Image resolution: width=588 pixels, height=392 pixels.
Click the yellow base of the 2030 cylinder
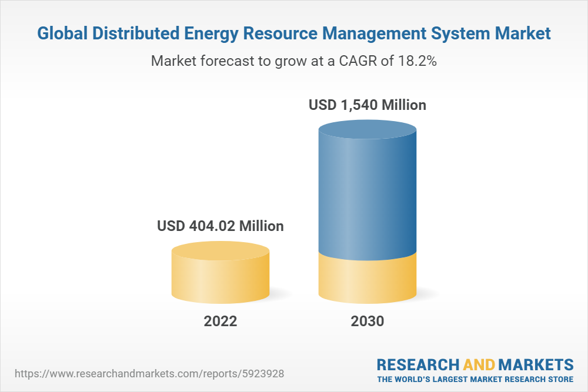point(367,279)
